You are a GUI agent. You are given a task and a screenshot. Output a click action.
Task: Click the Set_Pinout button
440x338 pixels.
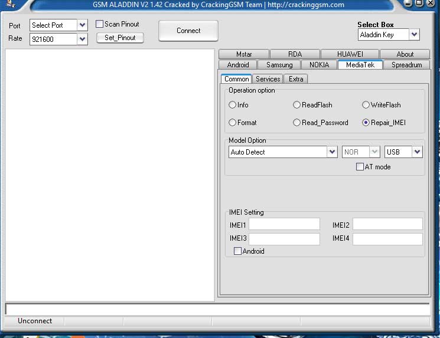point(120,38)
